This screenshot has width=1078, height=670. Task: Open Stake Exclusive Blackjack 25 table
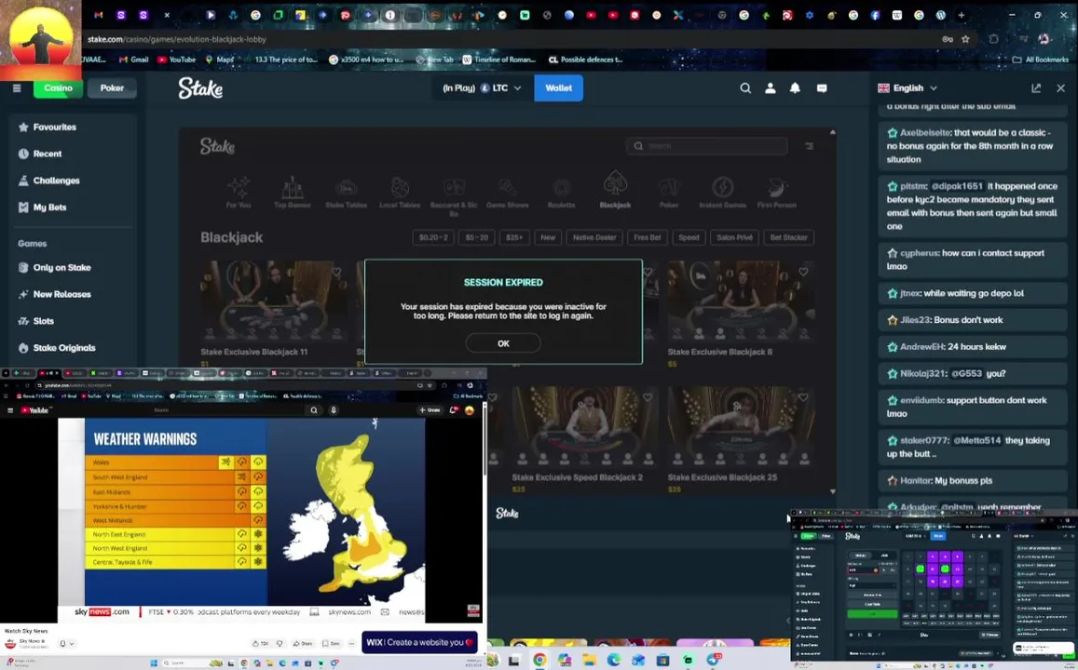[741, 427]
